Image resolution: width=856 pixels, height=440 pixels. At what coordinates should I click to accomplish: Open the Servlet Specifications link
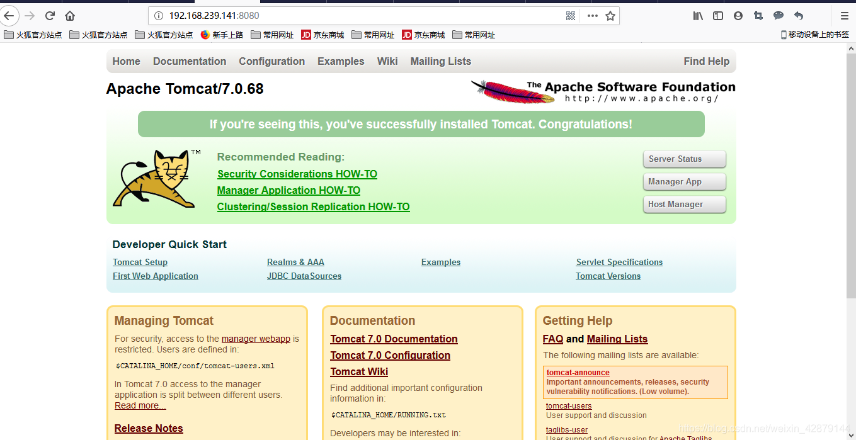(x=619, y=262)
